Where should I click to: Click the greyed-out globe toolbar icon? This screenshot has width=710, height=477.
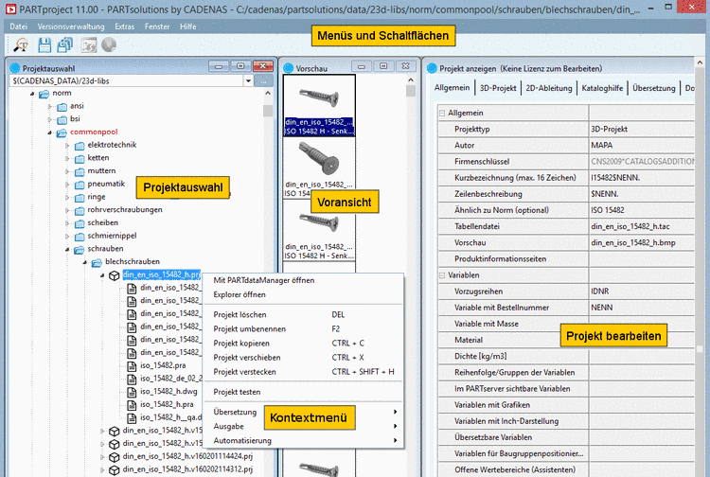pyautogui.click(x=109, y=44)
